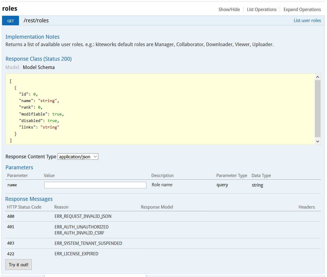Click the List user roles link
This screenshot has height=277, width=327.
pyautogui.click(x=307, y=21)
